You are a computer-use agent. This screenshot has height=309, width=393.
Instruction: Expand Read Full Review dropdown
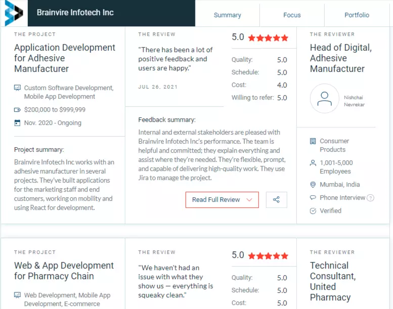[x=222, y=200]
